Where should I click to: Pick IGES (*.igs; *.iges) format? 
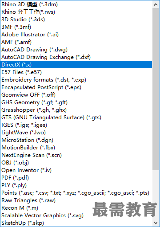point(76,125)
